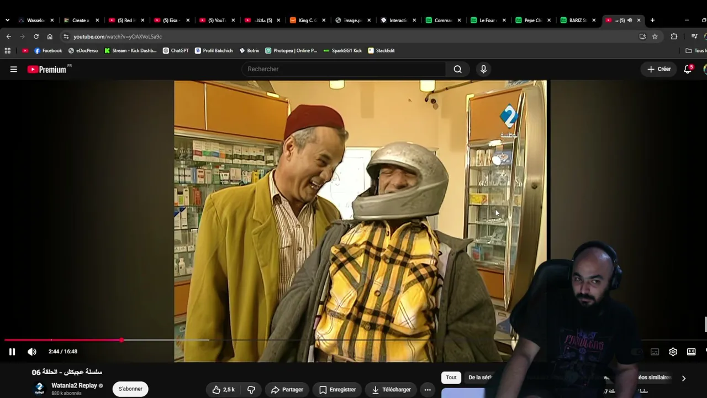
Task: Open the tab search dropdown arrow
Action: (x=7, y=20)
